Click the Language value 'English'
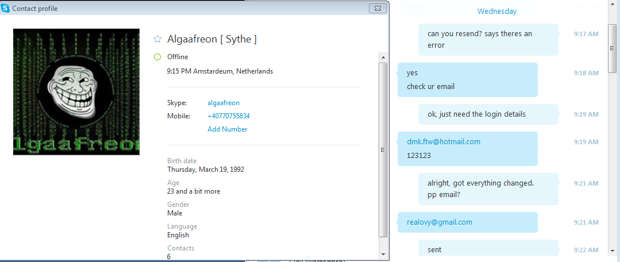This screenshot has height=262, width=620. (178, 235)
